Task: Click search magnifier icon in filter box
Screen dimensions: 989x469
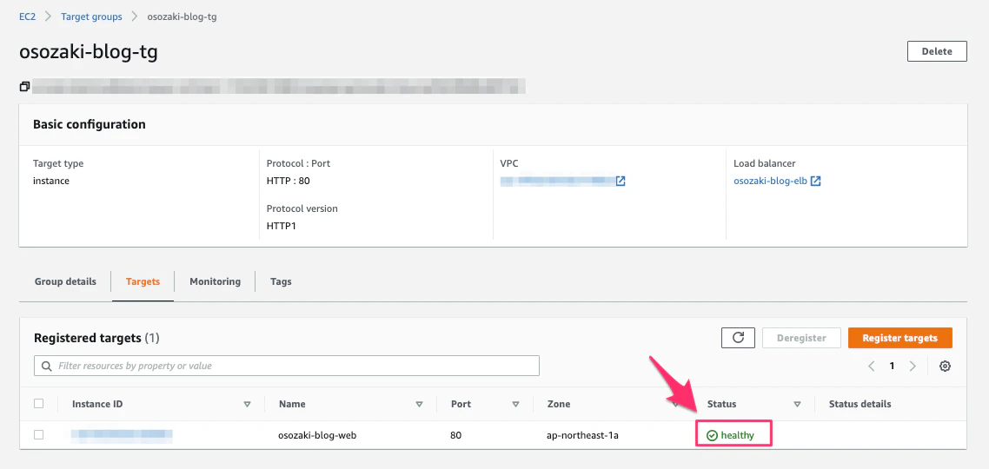Action: click(46, 366)
